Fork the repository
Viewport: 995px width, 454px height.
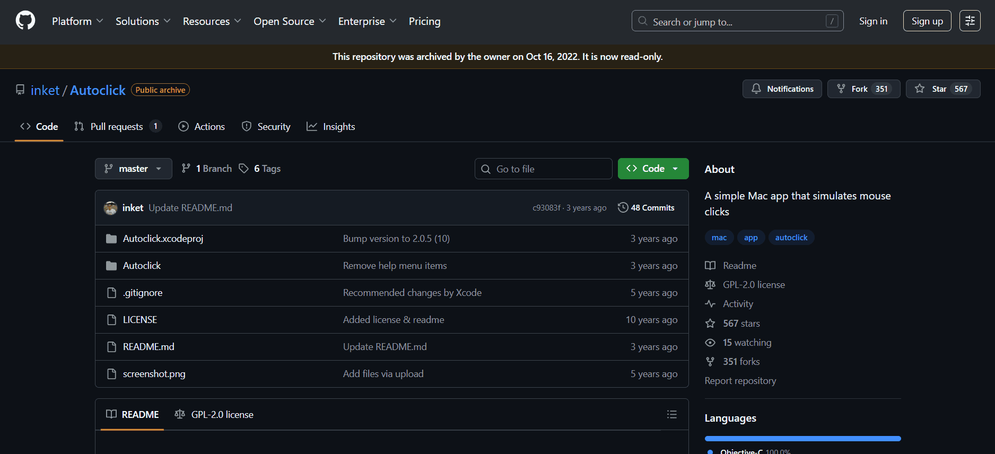pos(863,89)
